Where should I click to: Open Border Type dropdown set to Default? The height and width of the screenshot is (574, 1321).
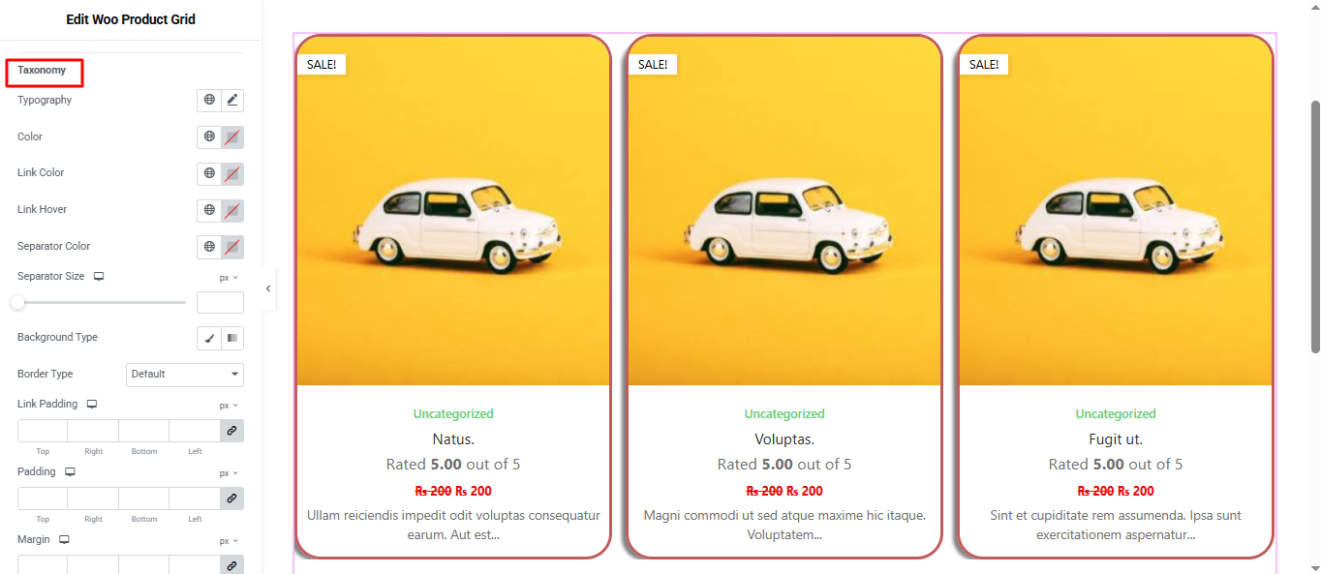185,375
